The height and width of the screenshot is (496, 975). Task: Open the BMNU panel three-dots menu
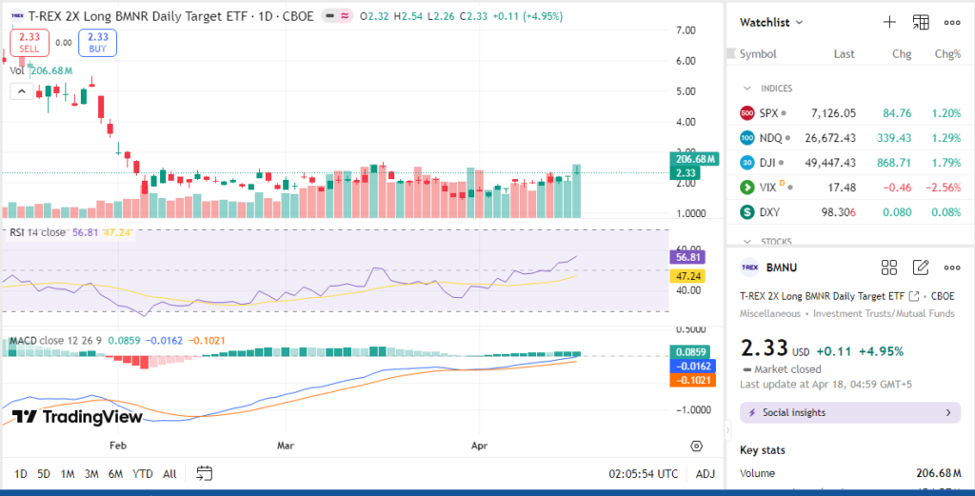(952, 268)
